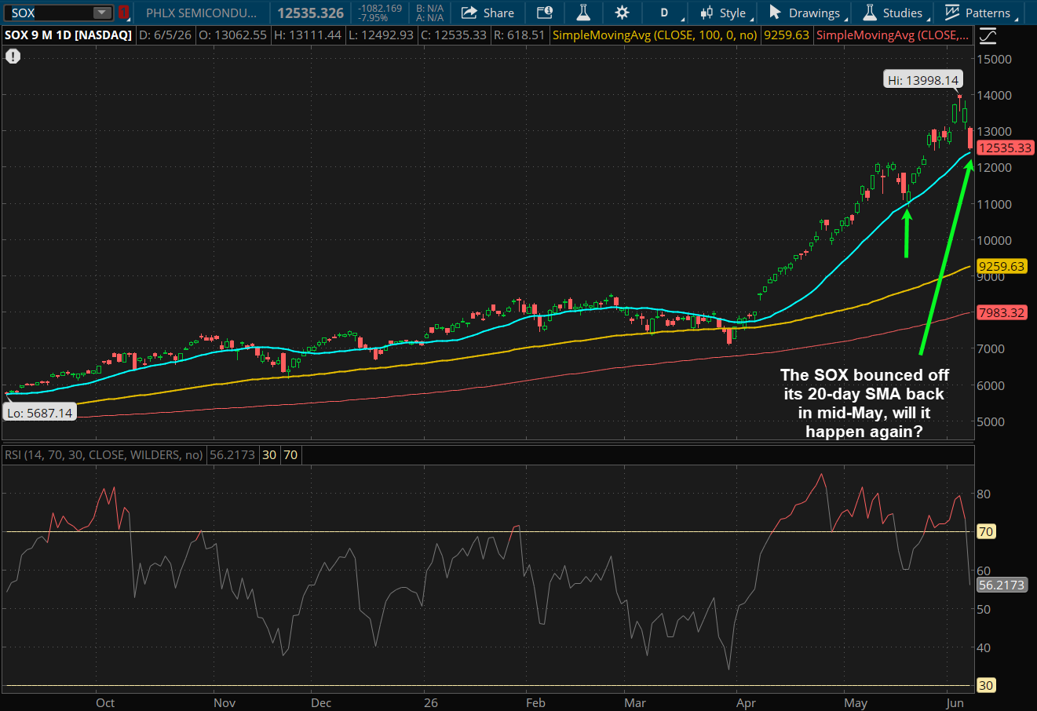Viewport: 1037px width, 711px height.
Task: Click the flask quick-studies icon next to gear
Action: [582, 13]
